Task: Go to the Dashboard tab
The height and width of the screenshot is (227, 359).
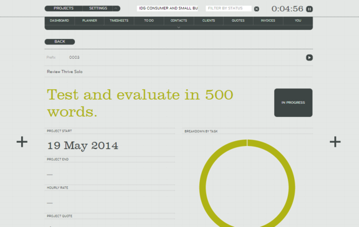Action: [x=59, y=20]
